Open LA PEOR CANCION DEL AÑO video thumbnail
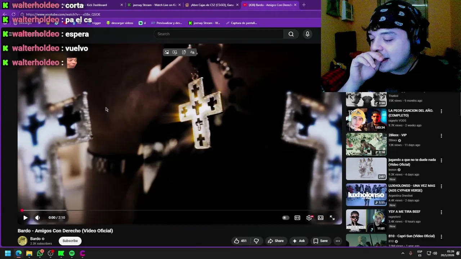461x259 pixels. click(366, 119)
